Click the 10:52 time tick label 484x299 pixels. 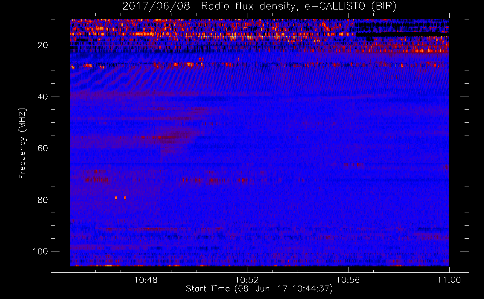pyautogui.click(x=247, y=280)
